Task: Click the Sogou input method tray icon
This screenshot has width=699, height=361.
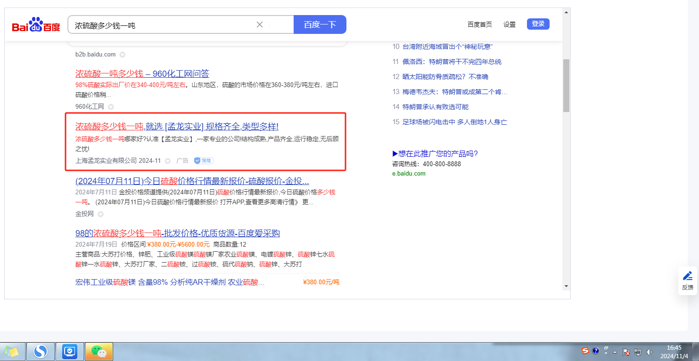Action: [585, 351]
